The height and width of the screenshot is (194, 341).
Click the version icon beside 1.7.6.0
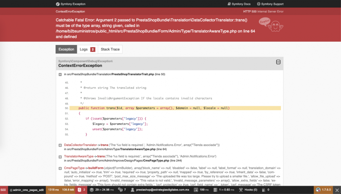[318, 190]
